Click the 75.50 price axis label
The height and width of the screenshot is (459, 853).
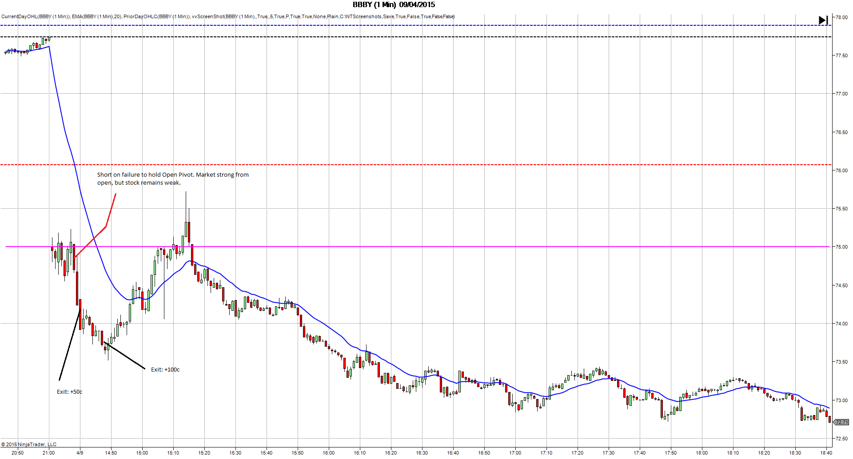click(x=841, y=209)
